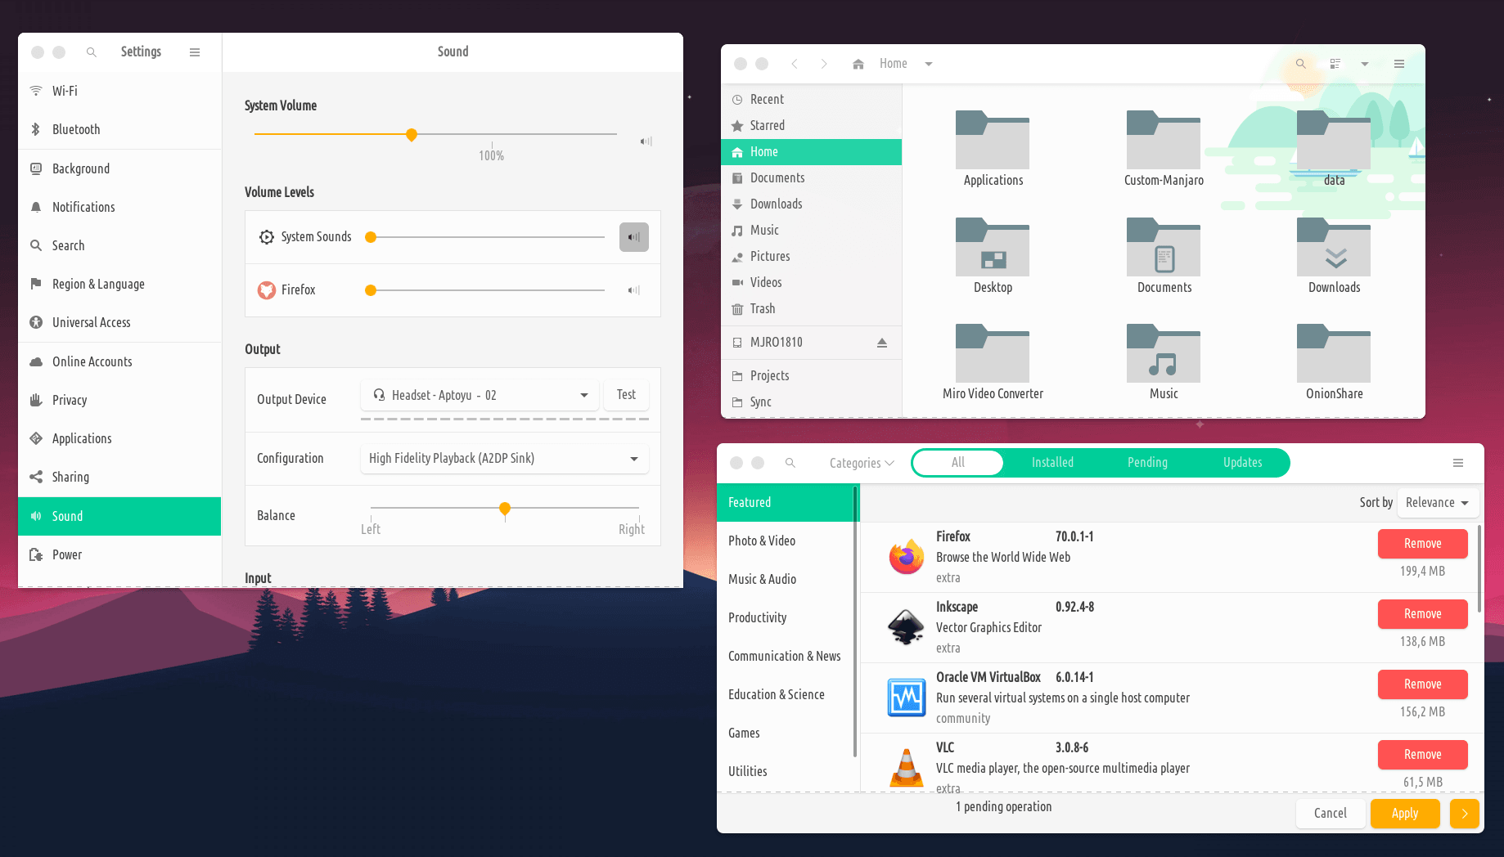The height and width of the screenshot is (857, 1504).
Task: Go back with the file manager arrow
Action: [794, 64]
